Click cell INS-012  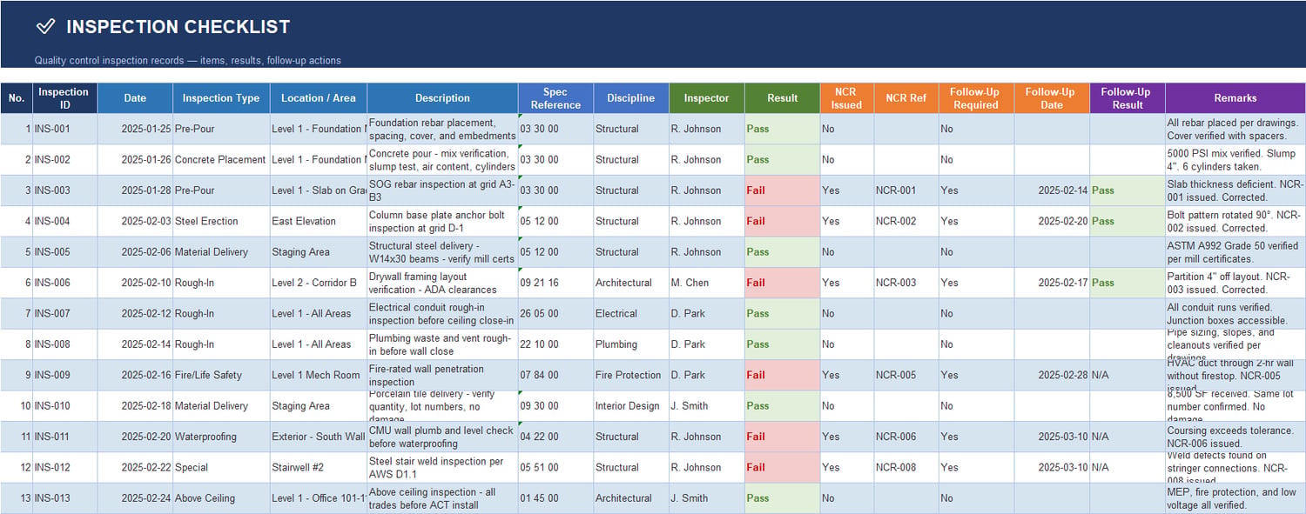[64, 467]
